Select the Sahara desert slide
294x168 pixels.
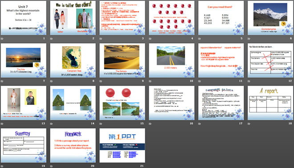point(122,60)
